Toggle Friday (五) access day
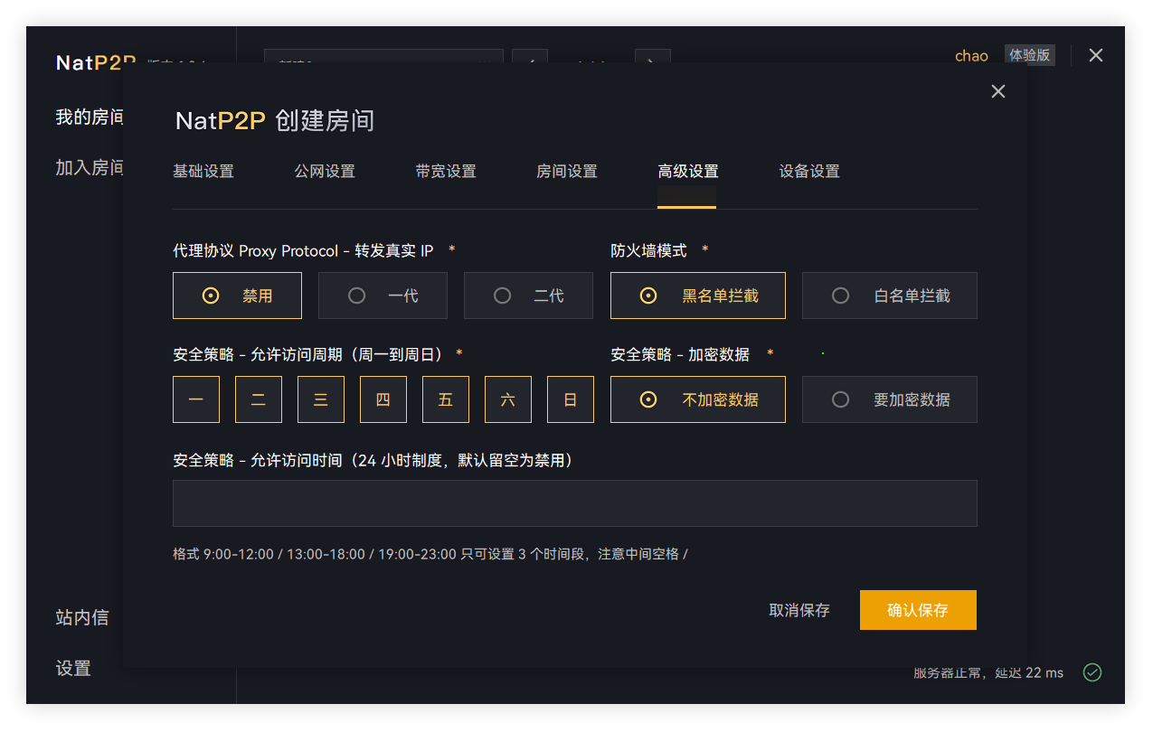This screenshot has height=732, width=1153. (446, 399)
